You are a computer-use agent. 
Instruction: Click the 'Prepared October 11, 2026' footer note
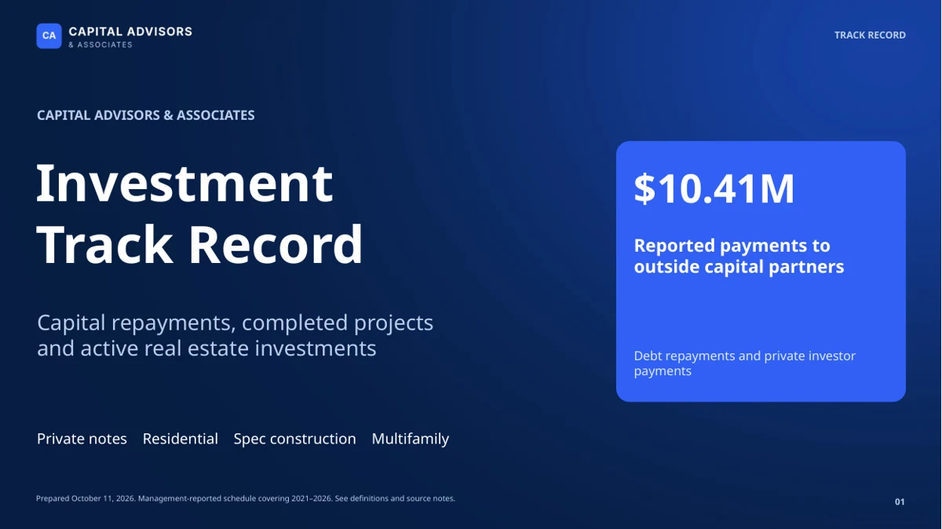[x=246, y=498]
